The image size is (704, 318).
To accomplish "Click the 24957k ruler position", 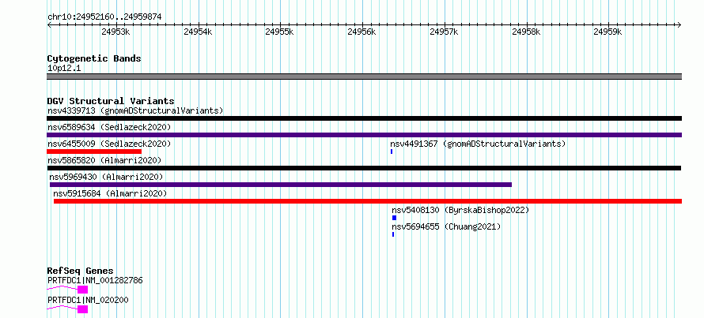I will tap(444, 32).
